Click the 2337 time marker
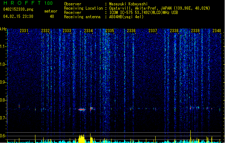The height and width of the screenshot is (143, 225). coord(153,31)
